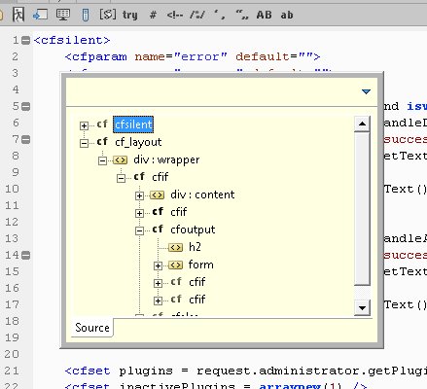
Task: Toggle code fold marker on line 5
Action: click(x=25, y=106)
